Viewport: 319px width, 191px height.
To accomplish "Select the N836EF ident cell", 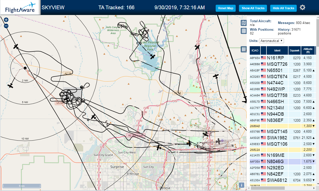I will [277, 120].
